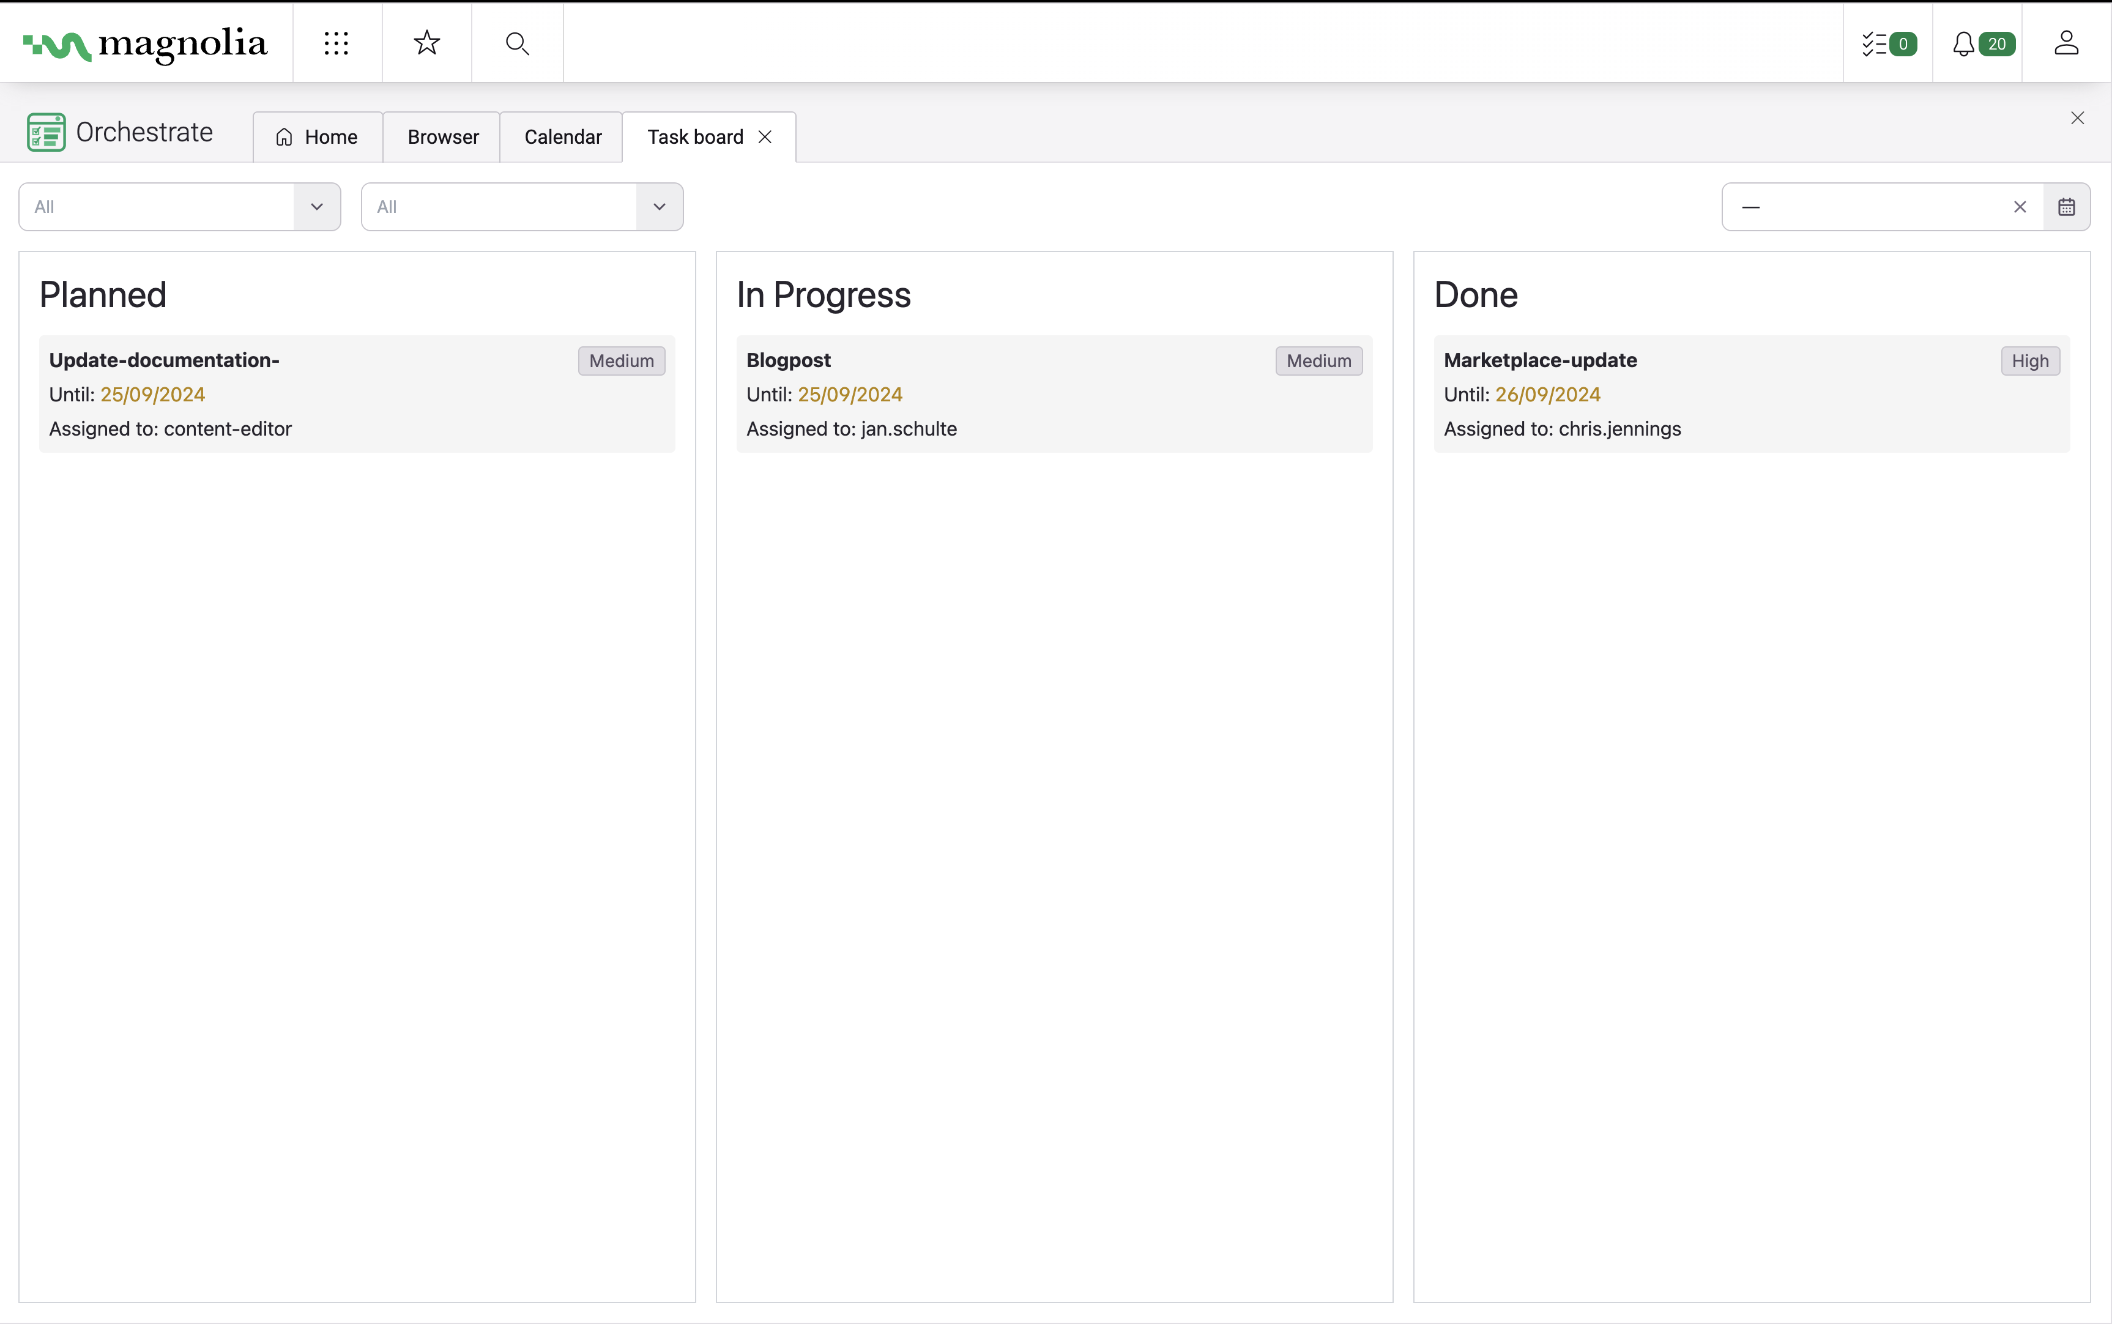Open the date picker calendar icon
This screenshot has height=1324, width=2112.
tap(2066, 207)
